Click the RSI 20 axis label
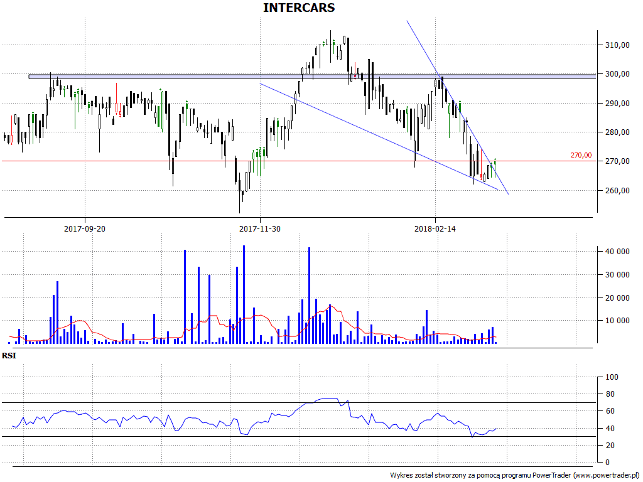 click(610, 445)
